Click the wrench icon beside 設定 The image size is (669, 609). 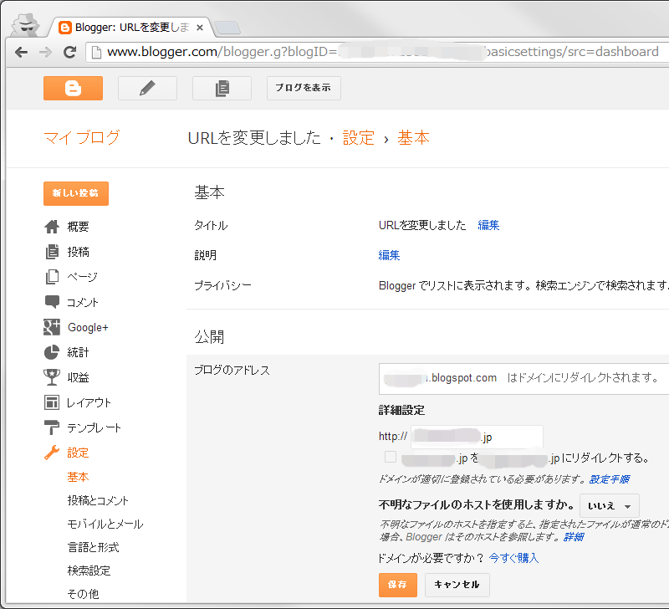click(x=52, y=453)
